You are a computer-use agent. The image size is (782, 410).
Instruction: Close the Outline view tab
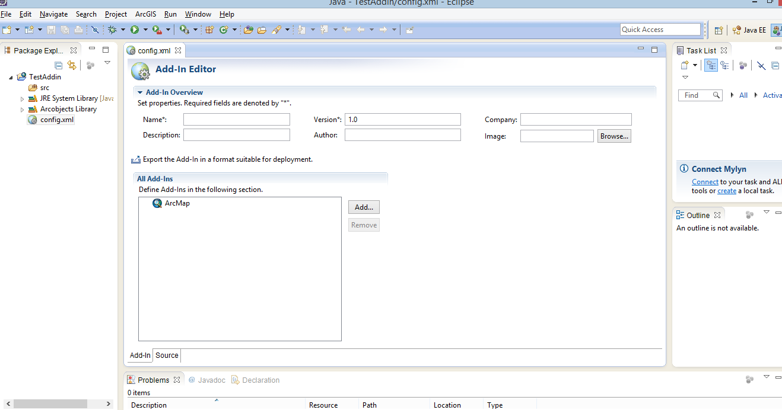(717, 215)
